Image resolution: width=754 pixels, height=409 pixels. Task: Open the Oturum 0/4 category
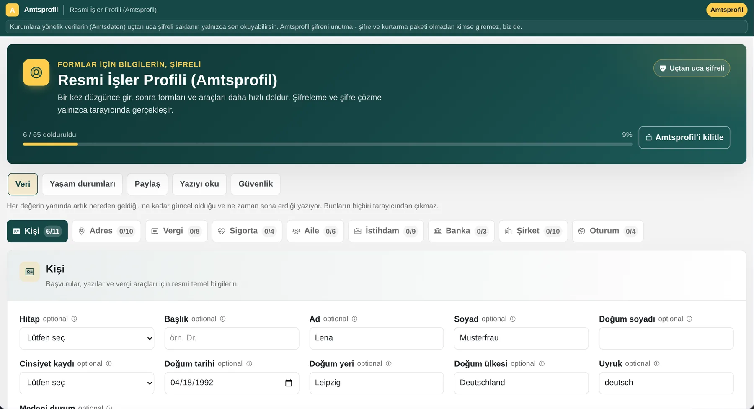click(608, 231)
